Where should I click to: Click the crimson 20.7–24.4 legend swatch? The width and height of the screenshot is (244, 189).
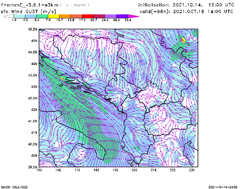point(99,16)
